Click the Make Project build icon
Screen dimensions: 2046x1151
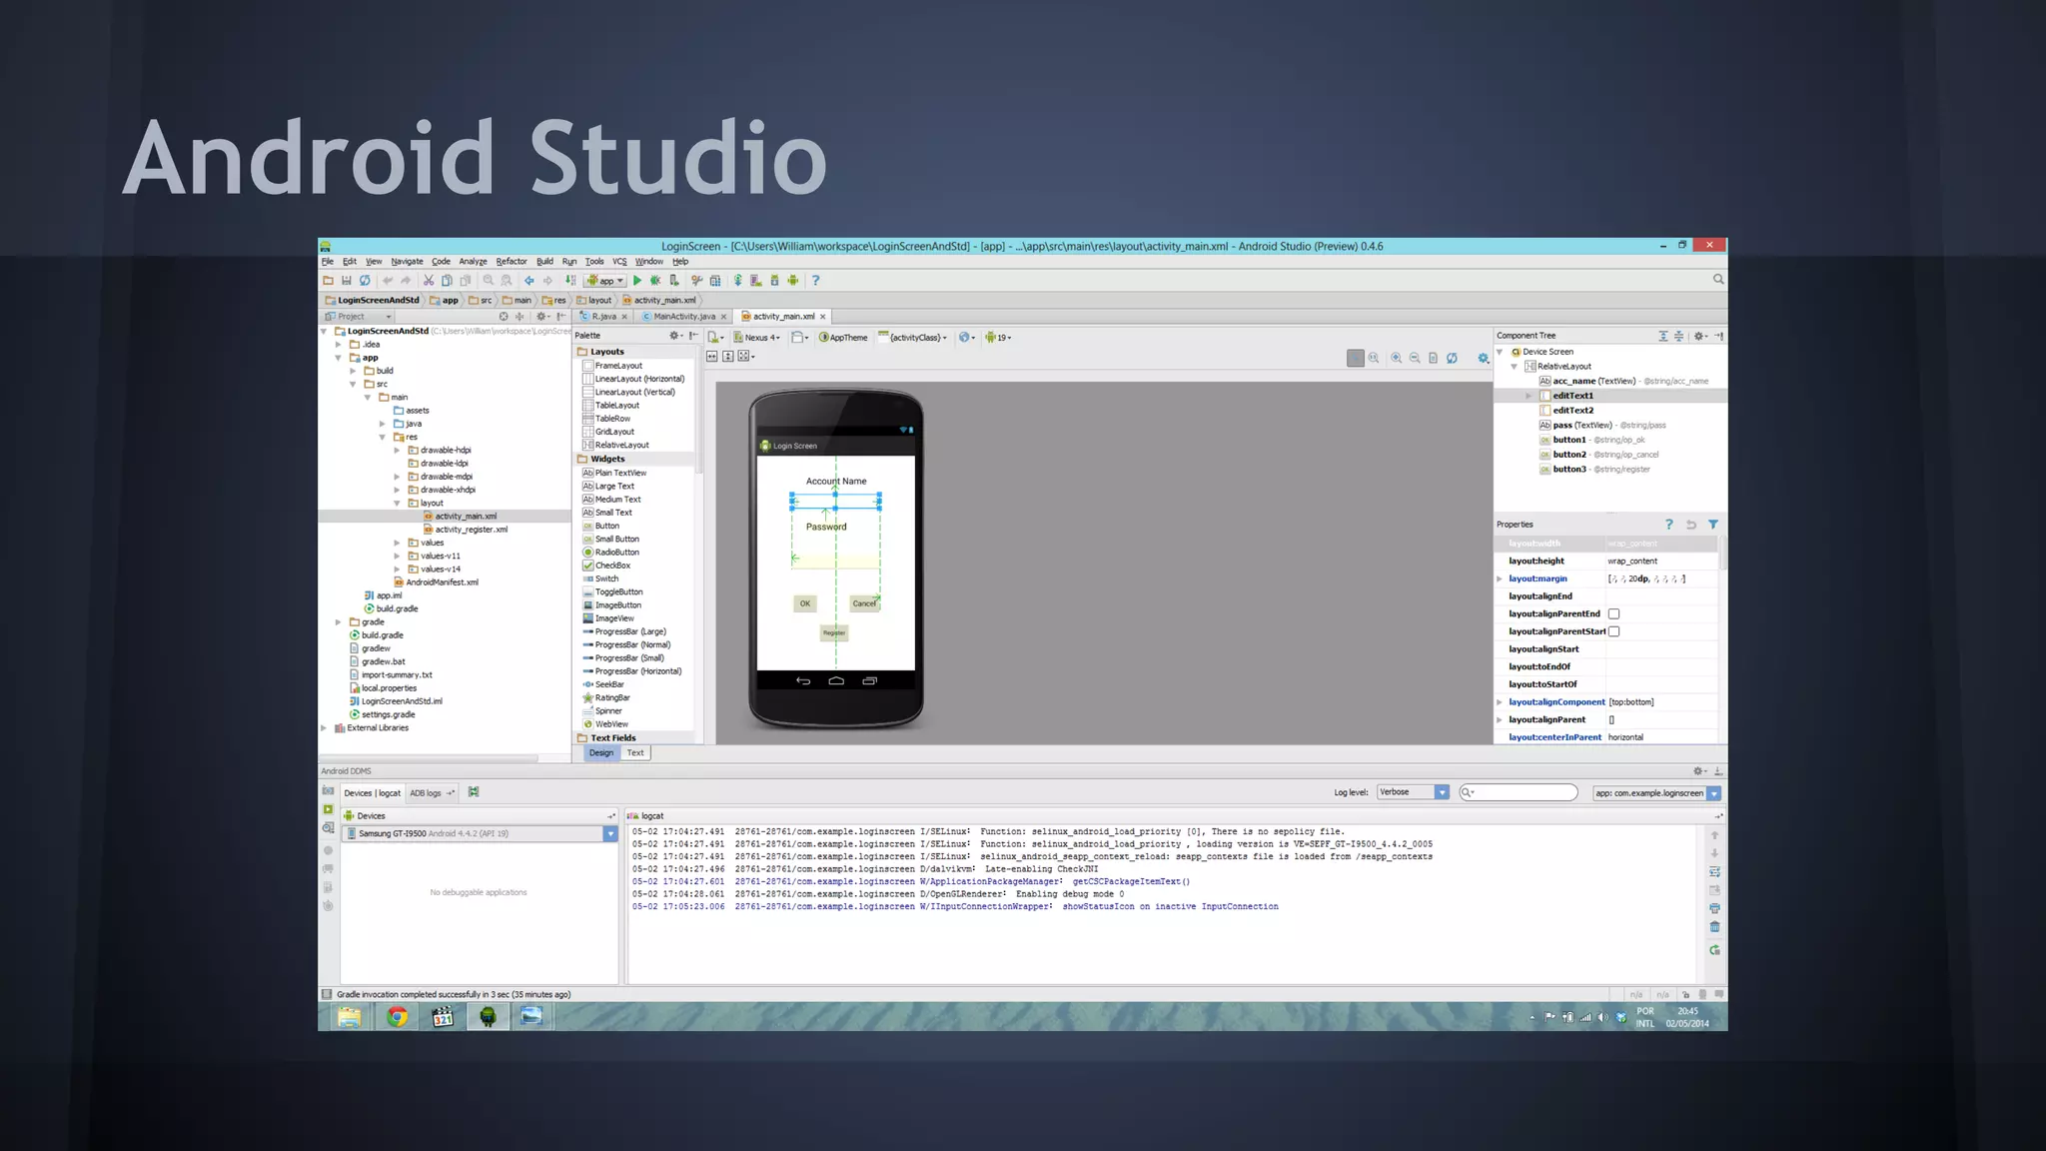(x=570, y=281)
